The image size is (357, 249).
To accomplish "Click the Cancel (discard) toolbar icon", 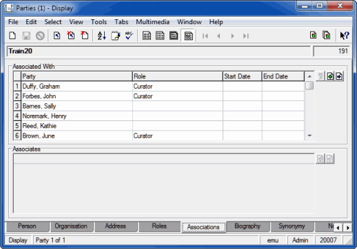I will pyautogui.click(x=40, y=36).
